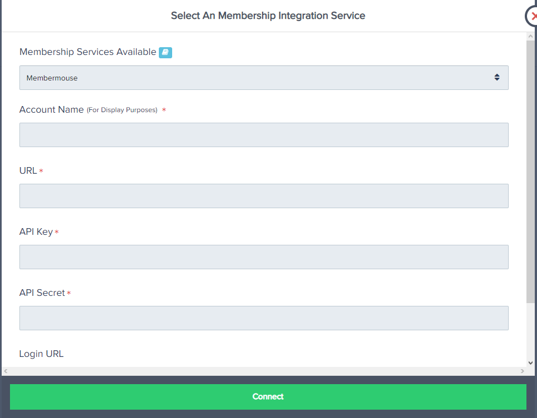Click the horizontal scrollbar left arrow
This screenshot has height=418, width=537.
click(6, 371)
